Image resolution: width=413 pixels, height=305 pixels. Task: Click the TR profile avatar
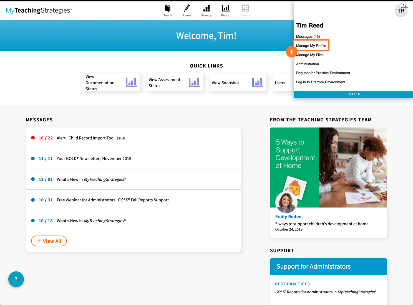[x=401, y=11]
